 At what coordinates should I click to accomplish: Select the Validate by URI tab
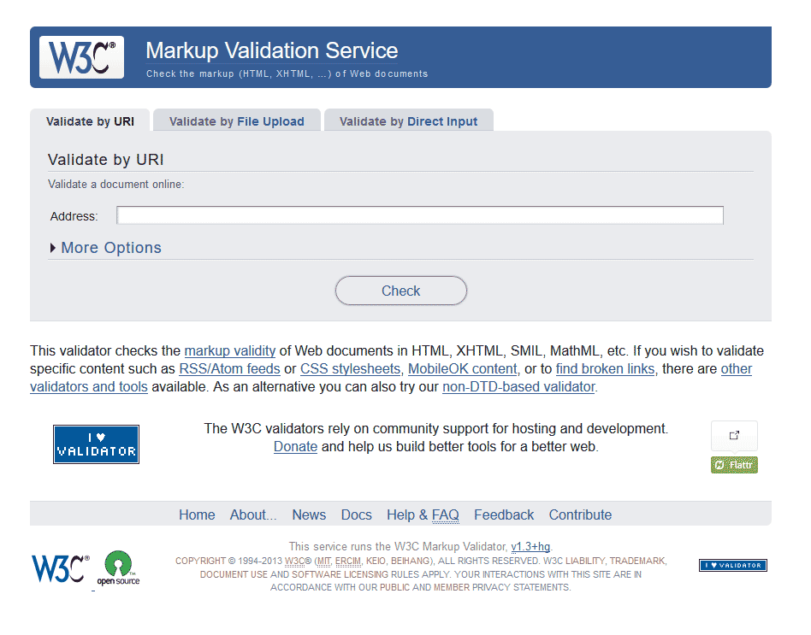click(90, 121)
